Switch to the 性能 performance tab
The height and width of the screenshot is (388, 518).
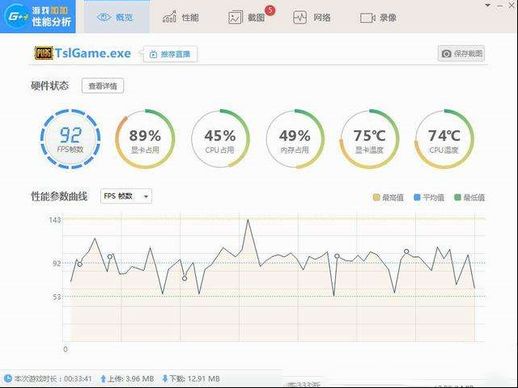pyautogui.click(x=180, y=17)
